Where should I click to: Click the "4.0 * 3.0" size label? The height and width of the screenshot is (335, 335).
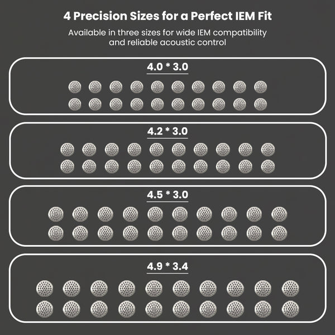click(x=167, y=66)
